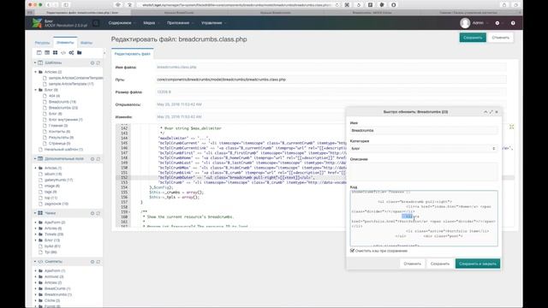The height and width of the screenshot is (308, 548).
Task: Click the new category folder icon in toolbar
Action: [80, 53]
